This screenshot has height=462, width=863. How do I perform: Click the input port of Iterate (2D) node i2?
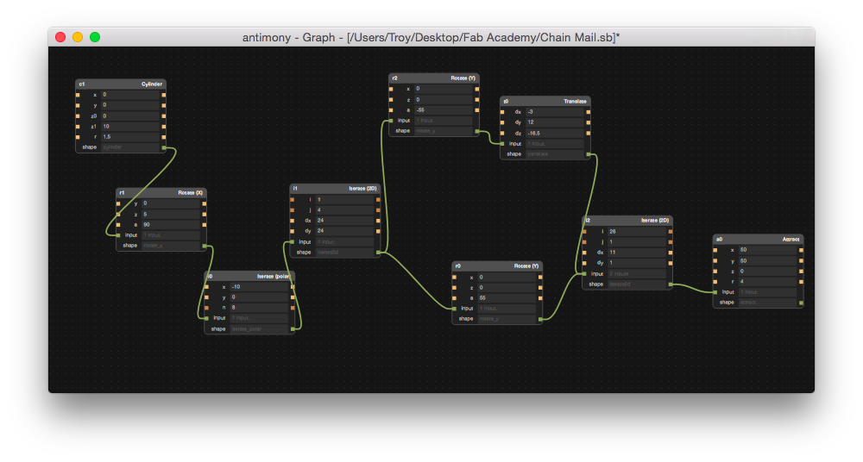click(x=584, y=273)
